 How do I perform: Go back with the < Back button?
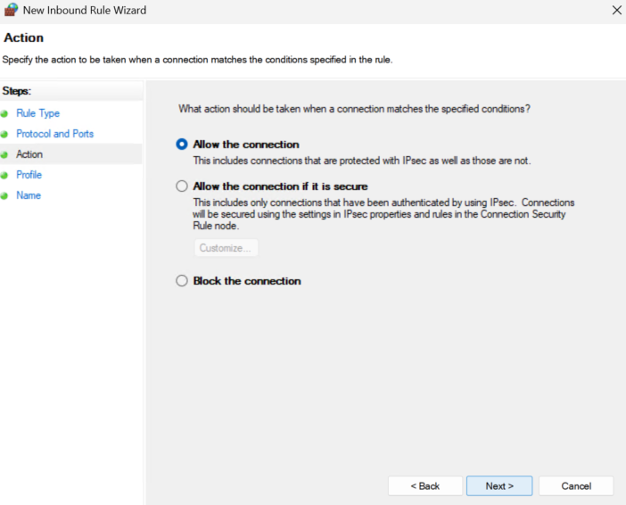click(425, 486)
